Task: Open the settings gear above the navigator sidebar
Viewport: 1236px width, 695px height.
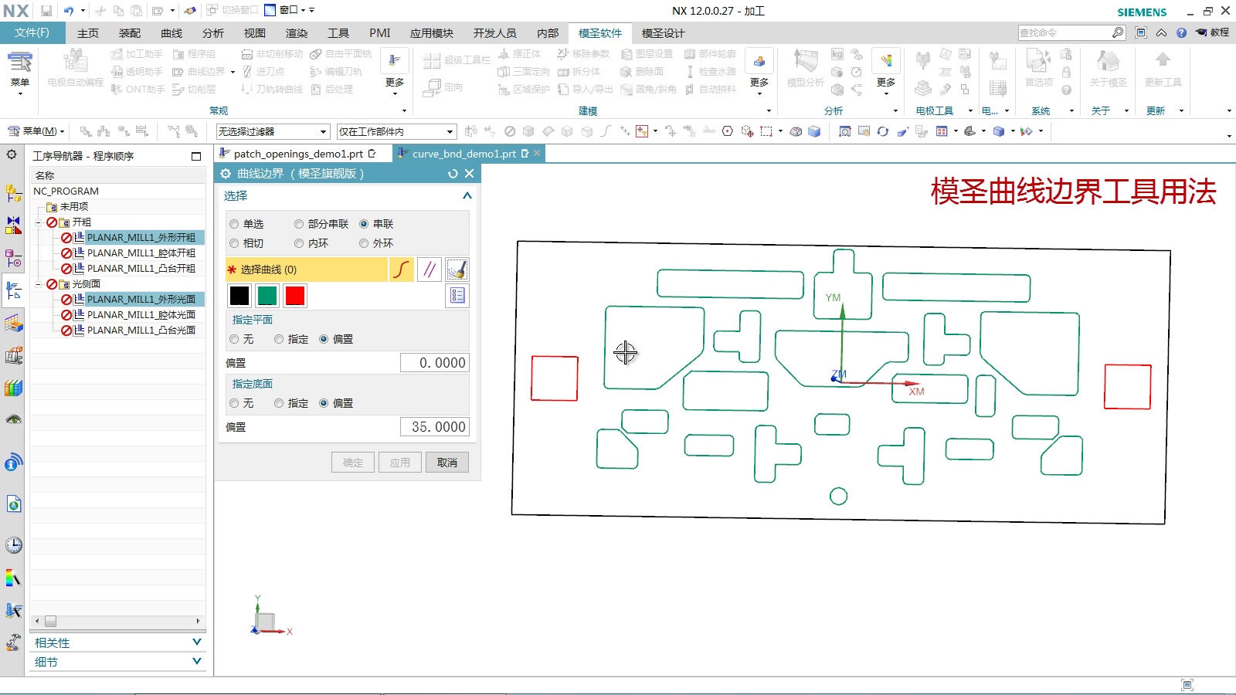Action: click(12, 154)
